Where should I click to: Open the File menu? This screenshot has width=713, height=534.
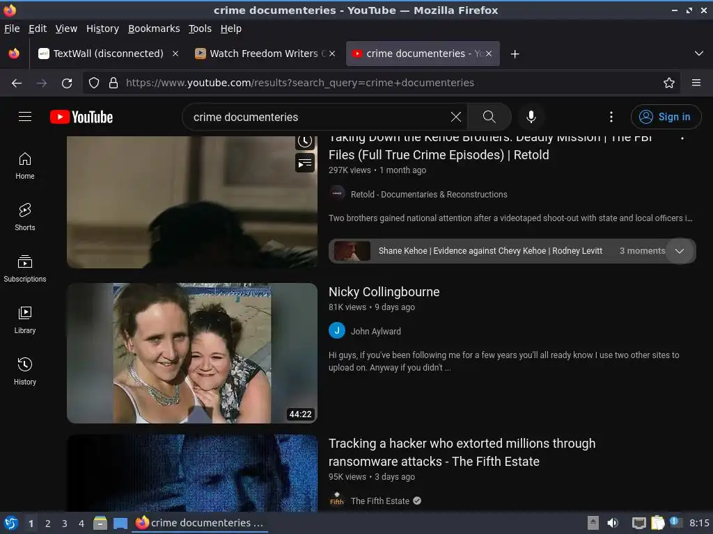[x=12, y=29]
